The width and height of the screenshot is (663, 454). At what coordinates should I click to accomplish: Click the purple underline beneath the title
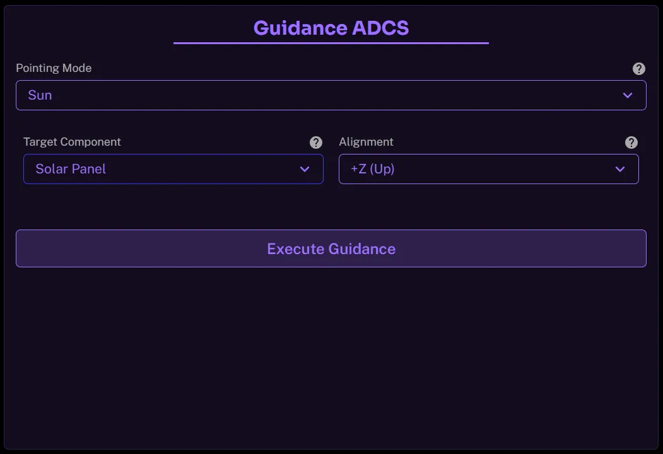(331, 43)
